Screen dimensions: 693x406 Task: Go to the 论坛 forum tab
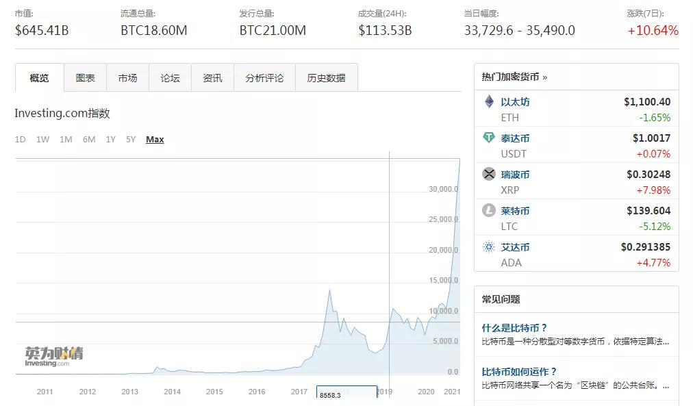pyautogui.click(x=170, y=78)
